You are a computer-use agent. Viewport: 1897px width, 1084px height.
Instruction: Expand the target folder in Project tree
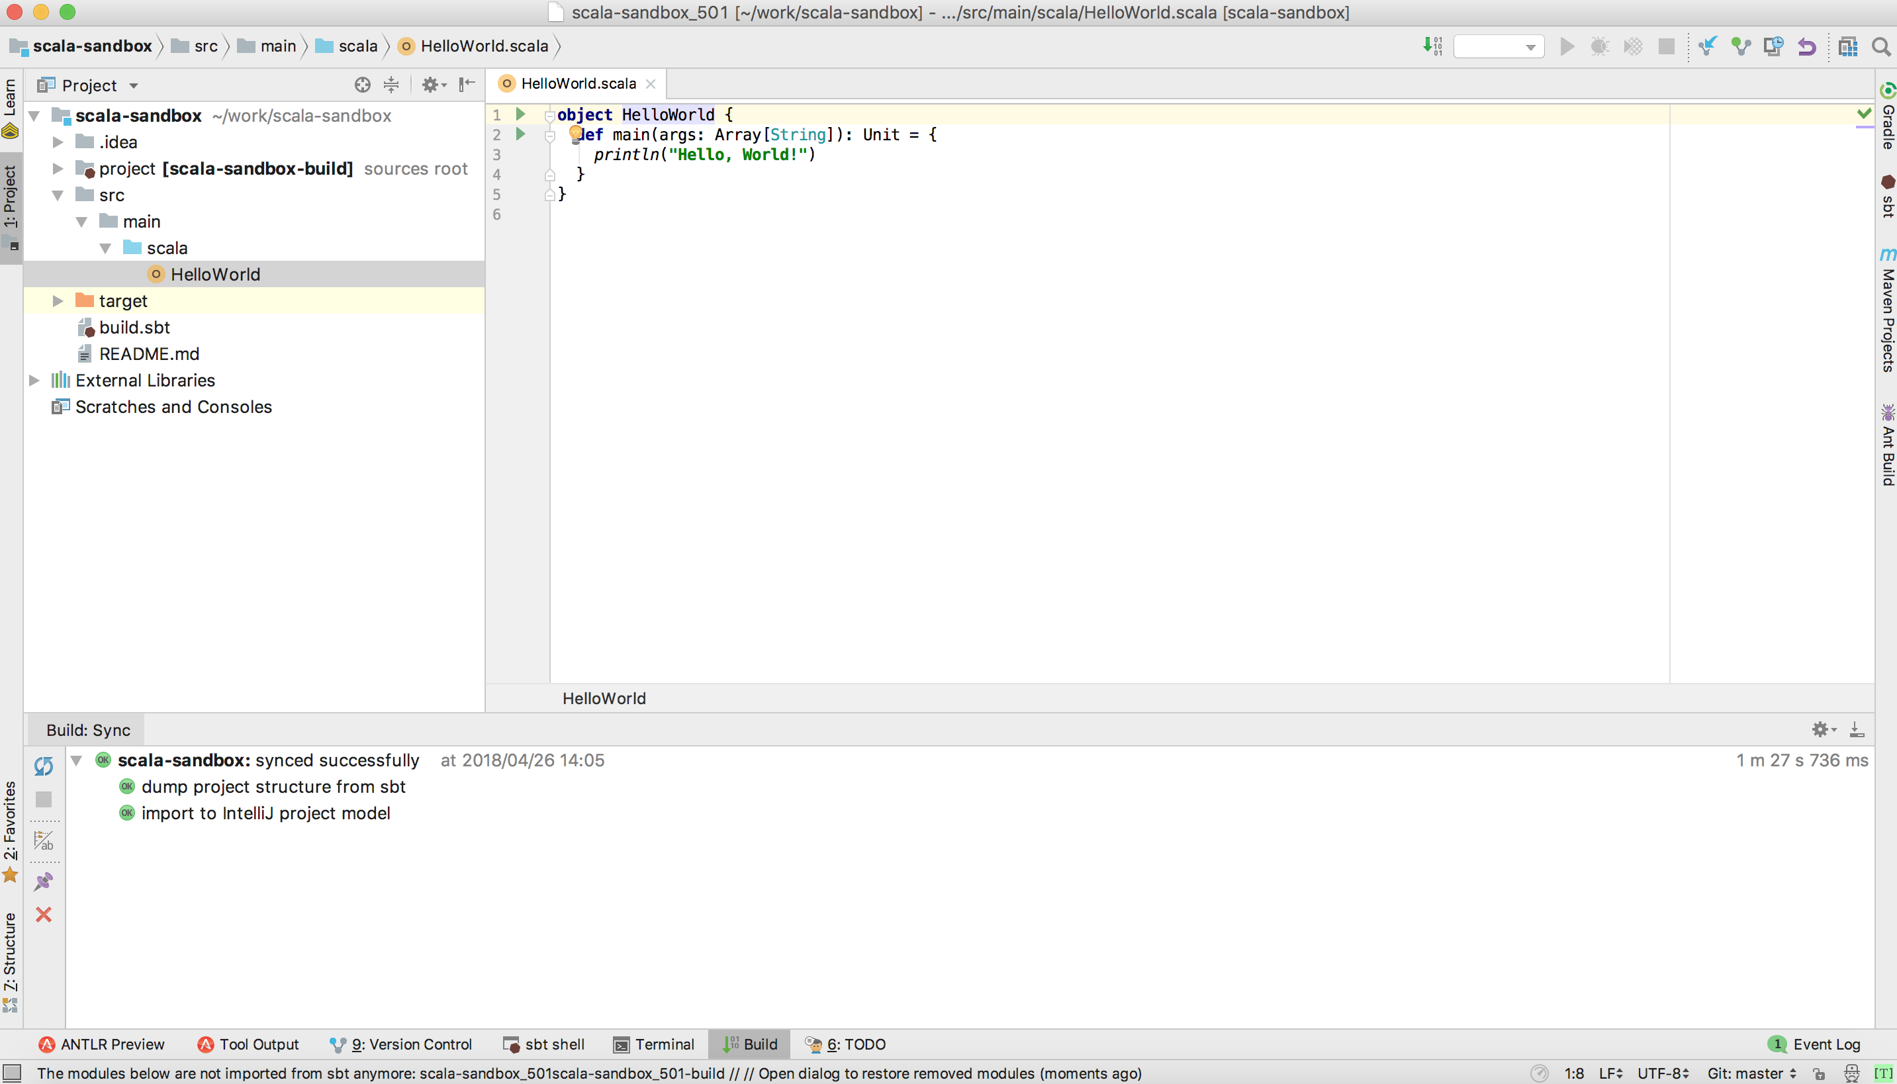[58, 300]
